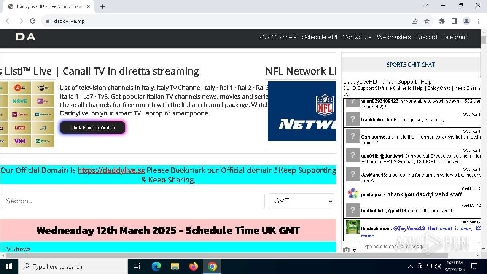487x274 pixels.
Task: Go back using the browser back arrow
Action: pyautogui.click(x=8, y=21)
